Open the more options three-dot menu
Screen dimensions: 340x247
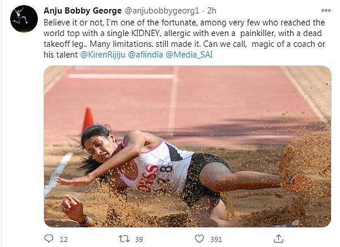326,11
